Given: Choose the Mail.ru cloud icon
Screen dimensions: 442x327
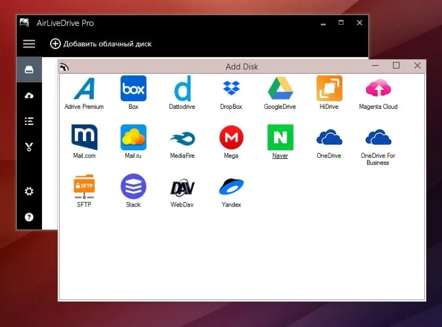Looking at the screenshot, I should 134,137.
